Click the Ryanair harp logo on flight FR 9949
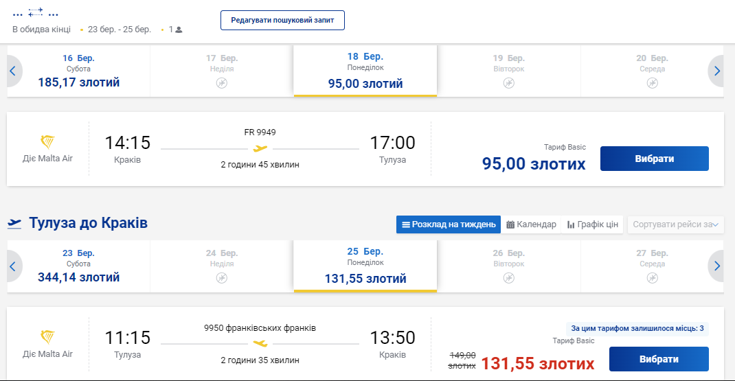This screenshot has width=735, height=381. (47, 143)
